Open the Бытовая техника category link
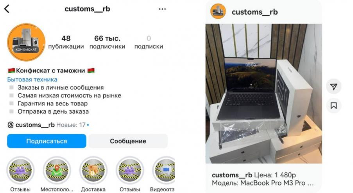The height and width of the screenshot is (193, 353). click(32, 80)
